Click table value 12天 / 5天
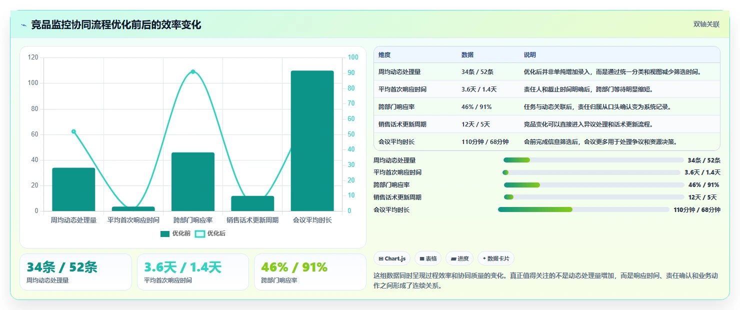 pyautogui.click(x=475, y=124)
